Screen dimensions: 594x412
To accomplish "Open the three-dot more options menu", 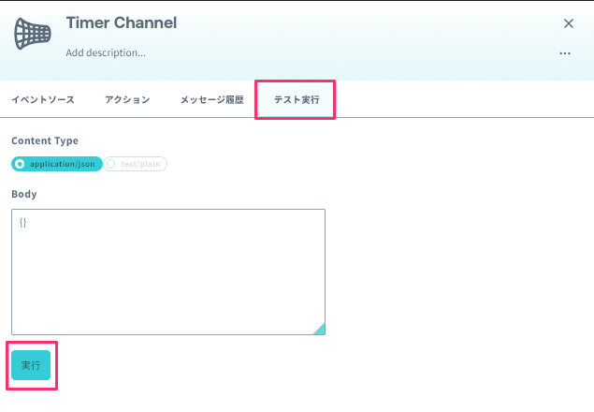I will tap(565, 54).
